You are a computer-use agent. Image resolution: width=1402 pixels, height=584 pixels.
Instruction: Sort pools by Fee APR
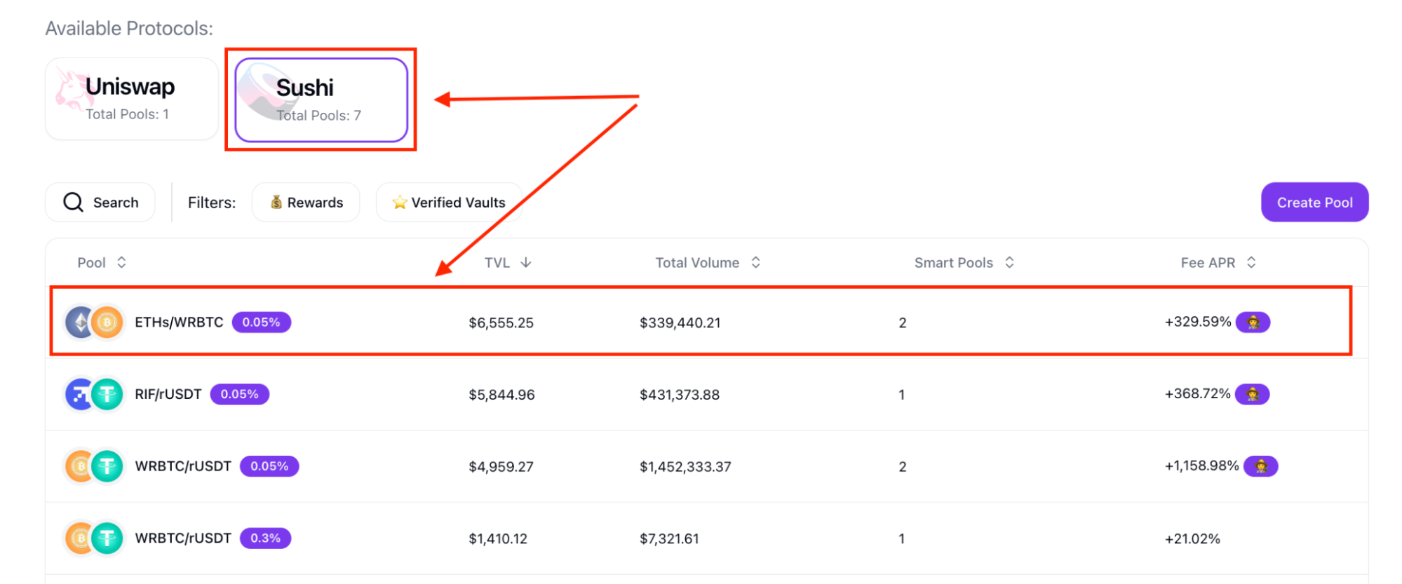tap(1218, 263)
